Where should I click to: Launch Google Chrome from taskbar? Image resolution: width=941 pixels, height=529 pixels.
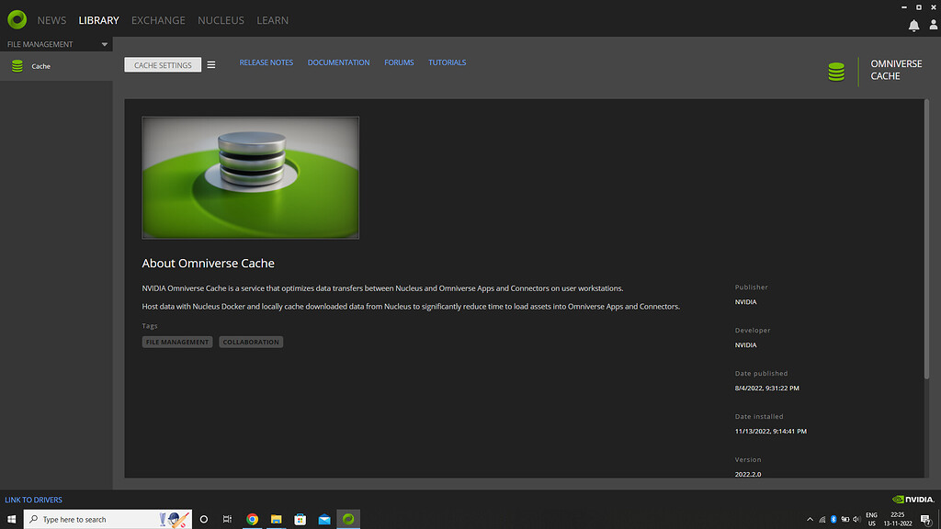click(252, 520)
